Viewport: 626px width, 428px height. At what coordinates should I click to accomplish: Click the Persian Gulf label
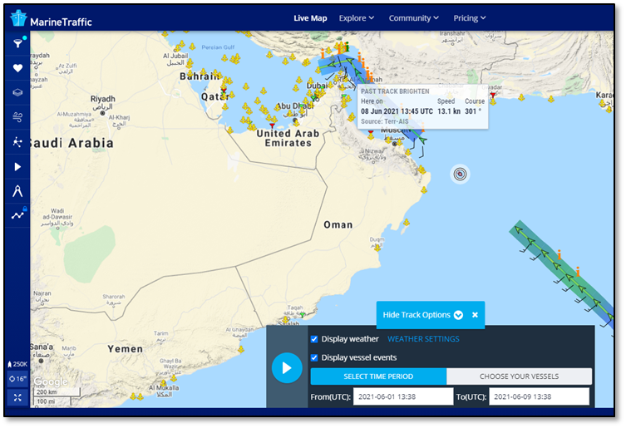[x=218, y=47]
